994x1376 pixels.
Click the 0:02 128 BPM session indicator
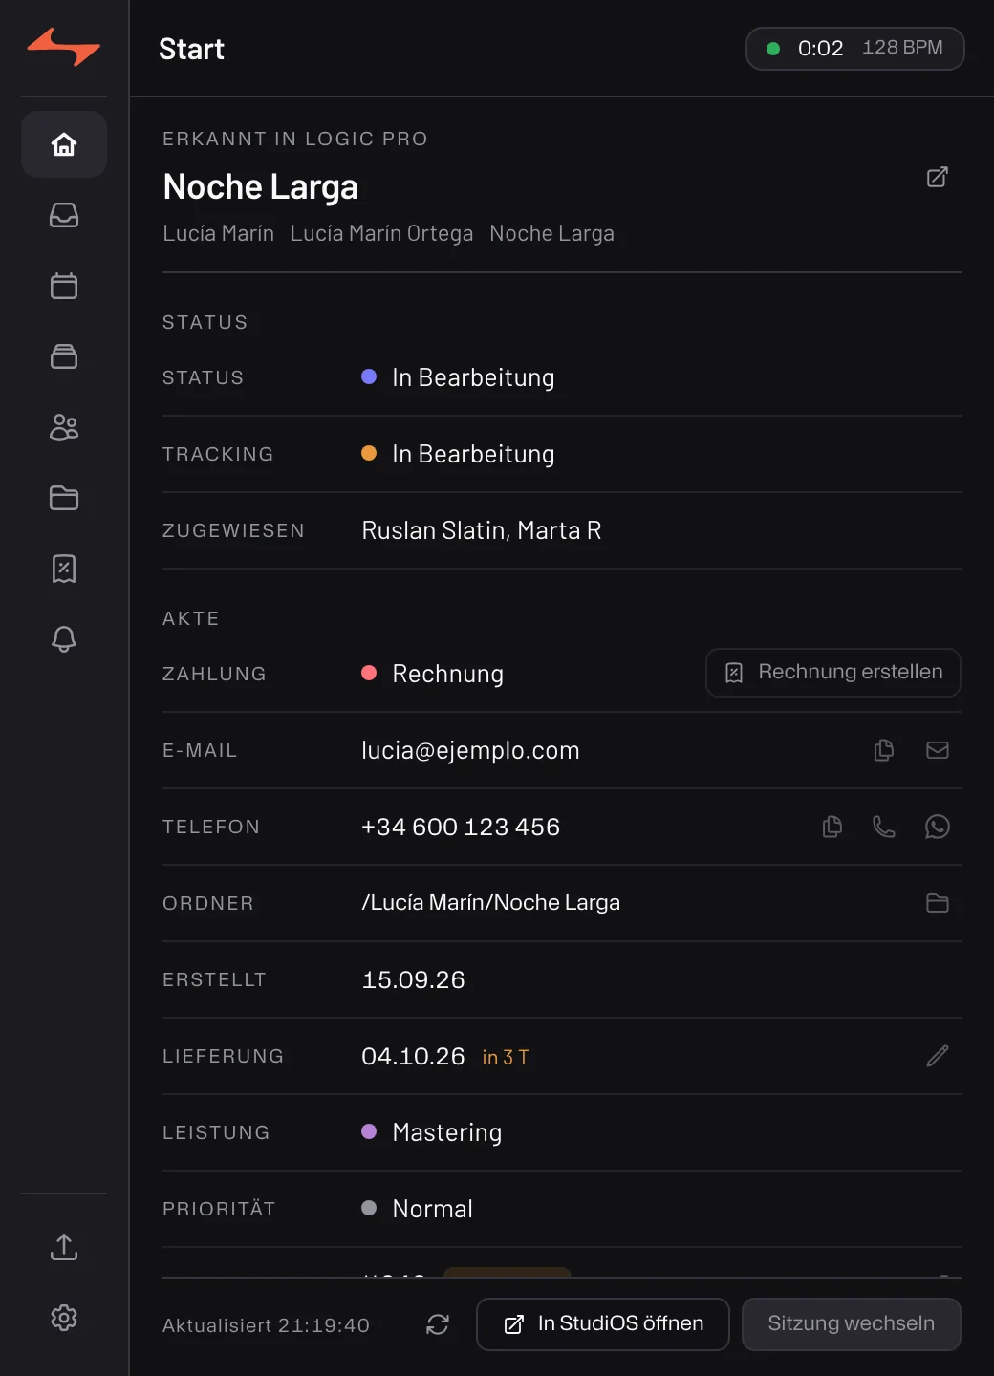[855, 49]
